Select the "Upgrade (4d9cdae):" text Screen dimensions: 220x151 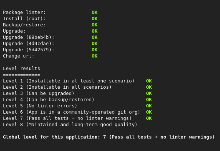[29, 44]
